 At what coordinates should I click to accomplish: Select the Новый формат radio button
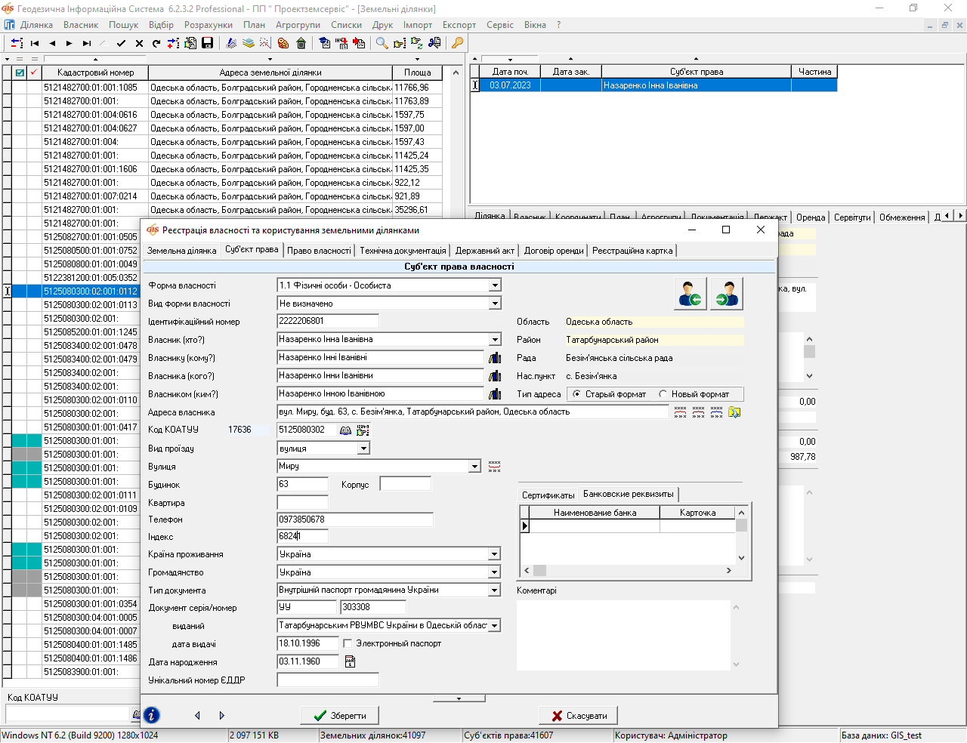(663, 394)
